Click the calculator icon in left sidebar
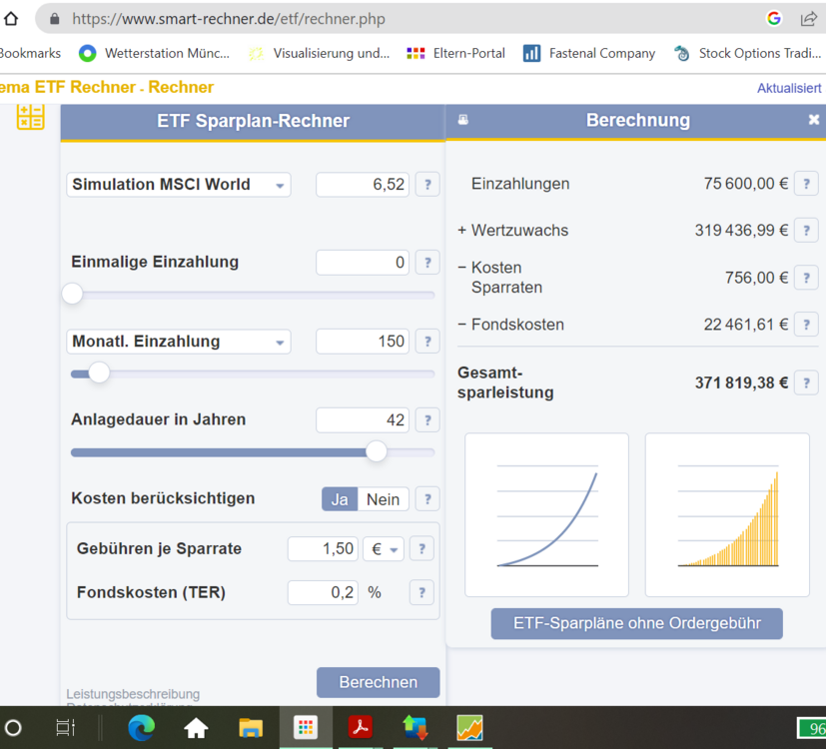826x749 pixels. [x=31, y=116]
